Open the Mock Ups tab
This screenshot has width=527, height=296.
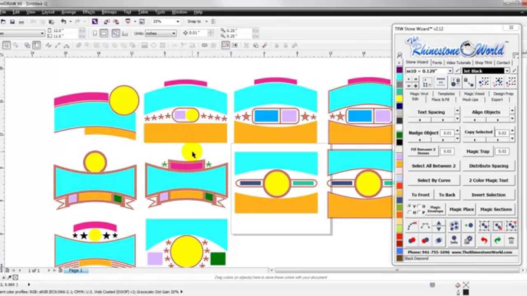click(470, 99)
